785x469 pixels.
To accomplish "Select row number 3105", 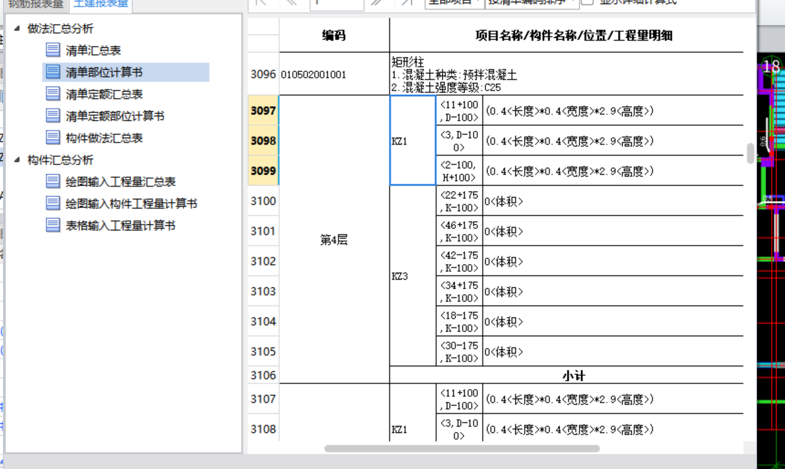I will 263,352.
